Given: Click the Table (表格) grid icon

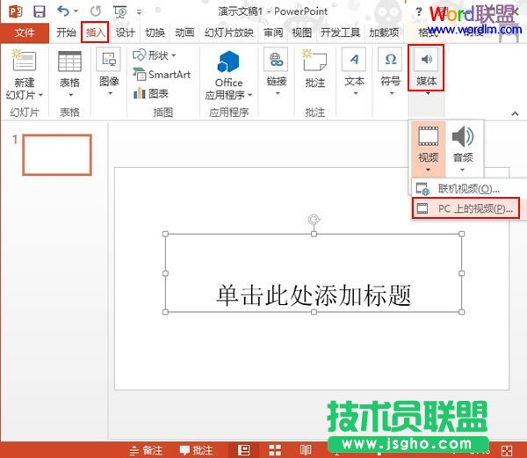Looking at the screenshot, I should (69, 61).
